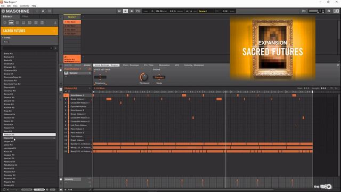Click the Play button in the transport
This screenshot has width=341, height=192.
126,11
